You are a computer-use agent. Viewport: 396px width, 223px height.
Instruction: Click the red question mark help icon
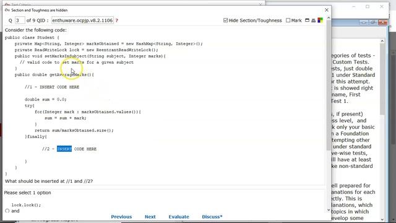117,20
